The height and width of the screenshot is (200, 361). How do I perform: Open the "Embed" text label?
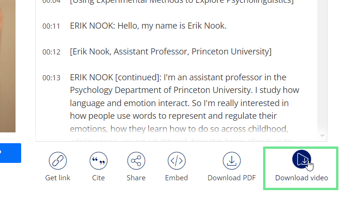(176, 178)
